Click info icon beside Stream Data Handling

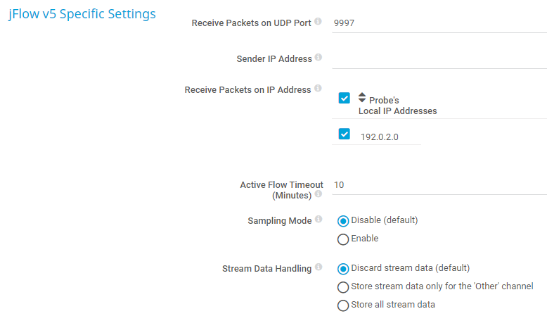(x=318, y=267)
